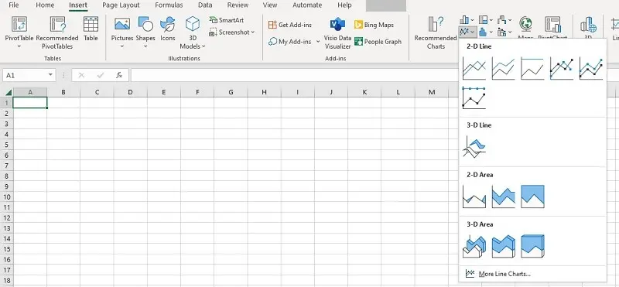Open the People Graph add-in
The height and width of the screenshot is (287, 619).
point(378,42)
